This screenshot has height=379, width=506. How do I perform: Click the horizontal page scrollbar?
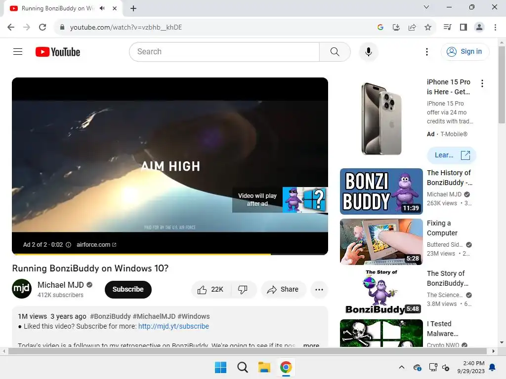tap(247, 351)
